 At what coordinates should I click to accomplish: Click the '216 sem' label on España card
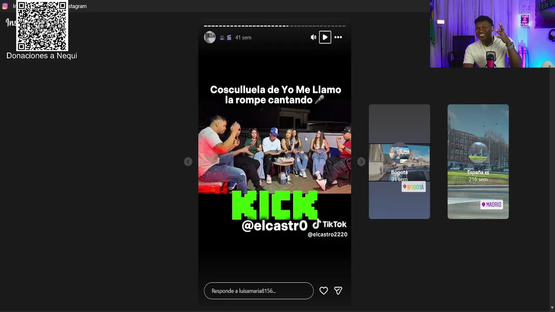pyautogui.click(x=478, y=179)
